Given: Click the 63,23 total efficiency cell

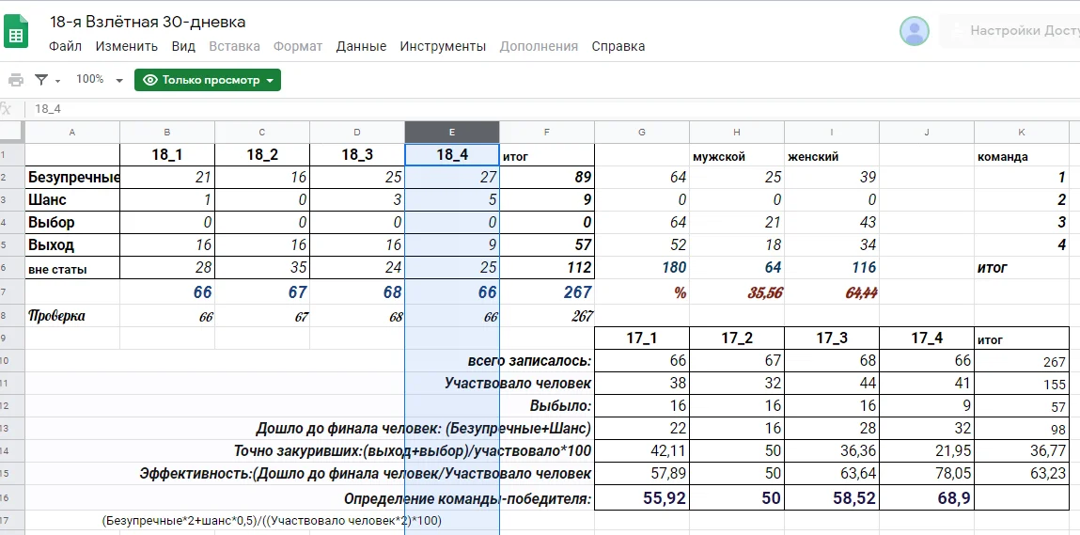Looking at the screenshot, I should click(1022, 474).
